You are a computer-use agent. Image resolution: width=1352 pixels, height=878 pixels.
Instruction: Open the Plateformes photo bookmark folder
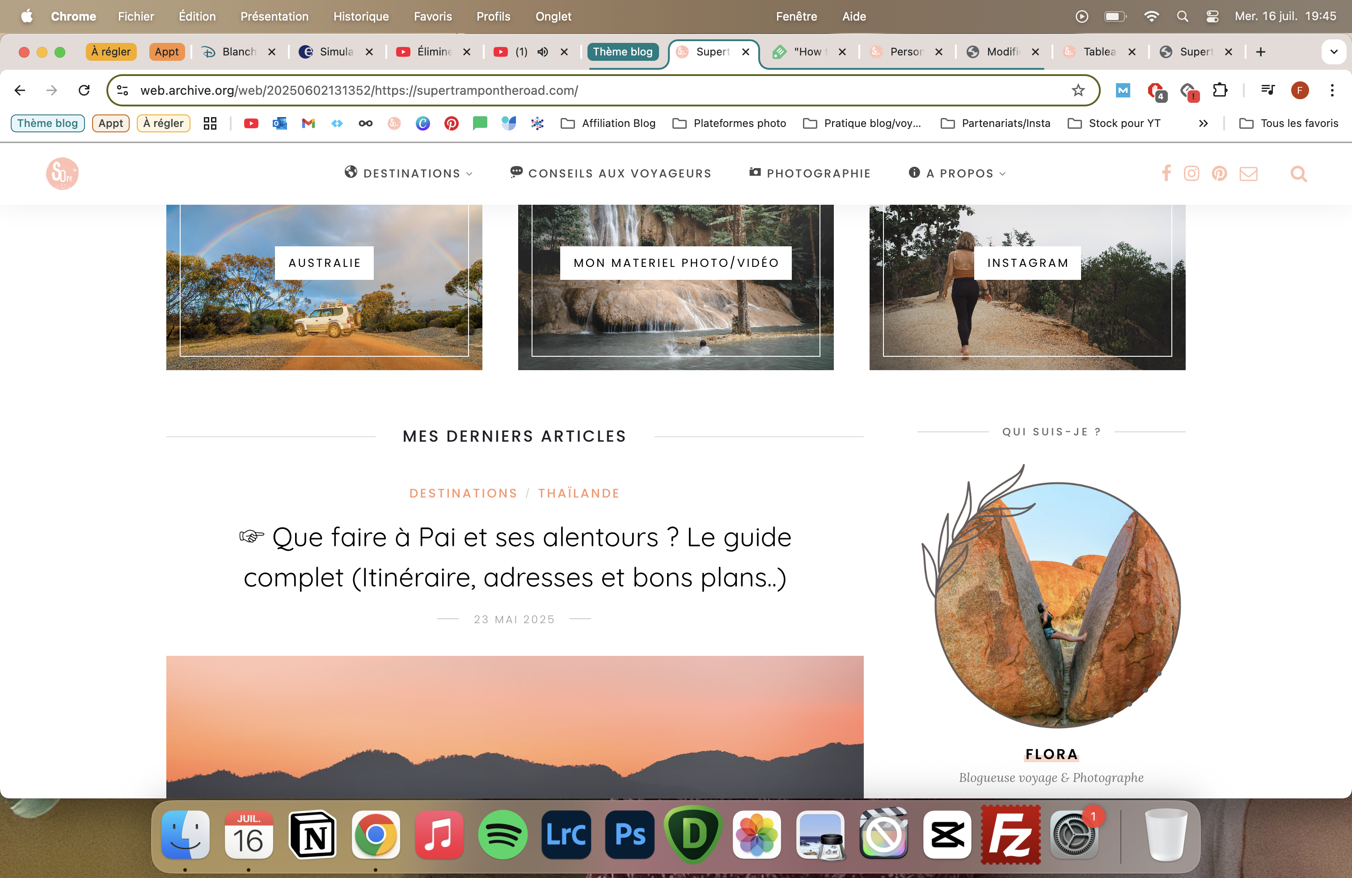[x=729, y=123]
